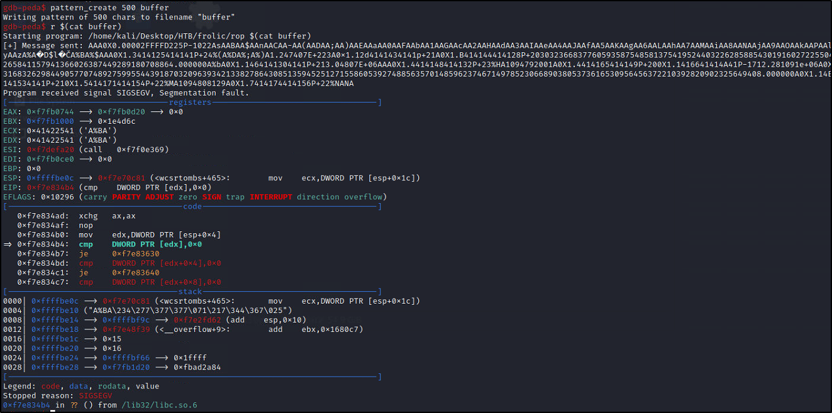
Task: Click stack entry 0020 with value 0x16
Action: [62, 347]
